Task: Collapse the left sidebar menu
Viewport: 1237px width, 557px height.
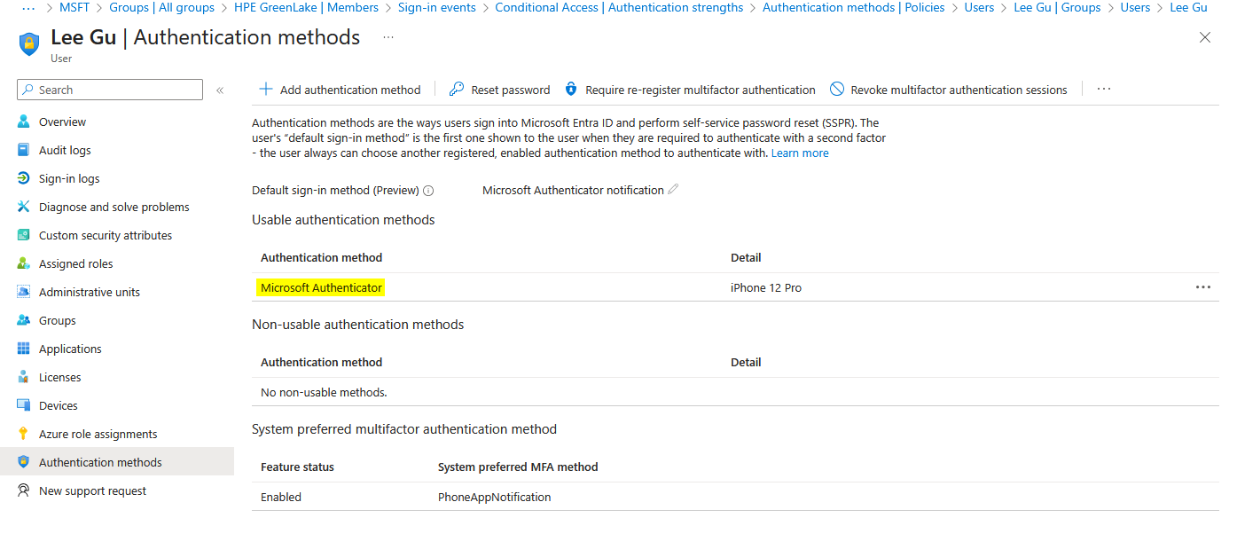Action: click(x=220, y=90)
